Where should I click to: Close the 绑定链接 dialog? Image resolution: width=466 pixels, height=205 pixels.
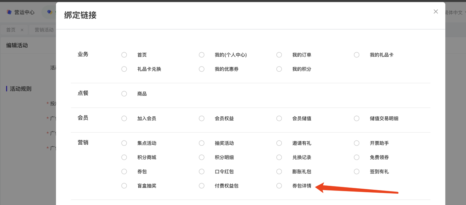(436, 12)
